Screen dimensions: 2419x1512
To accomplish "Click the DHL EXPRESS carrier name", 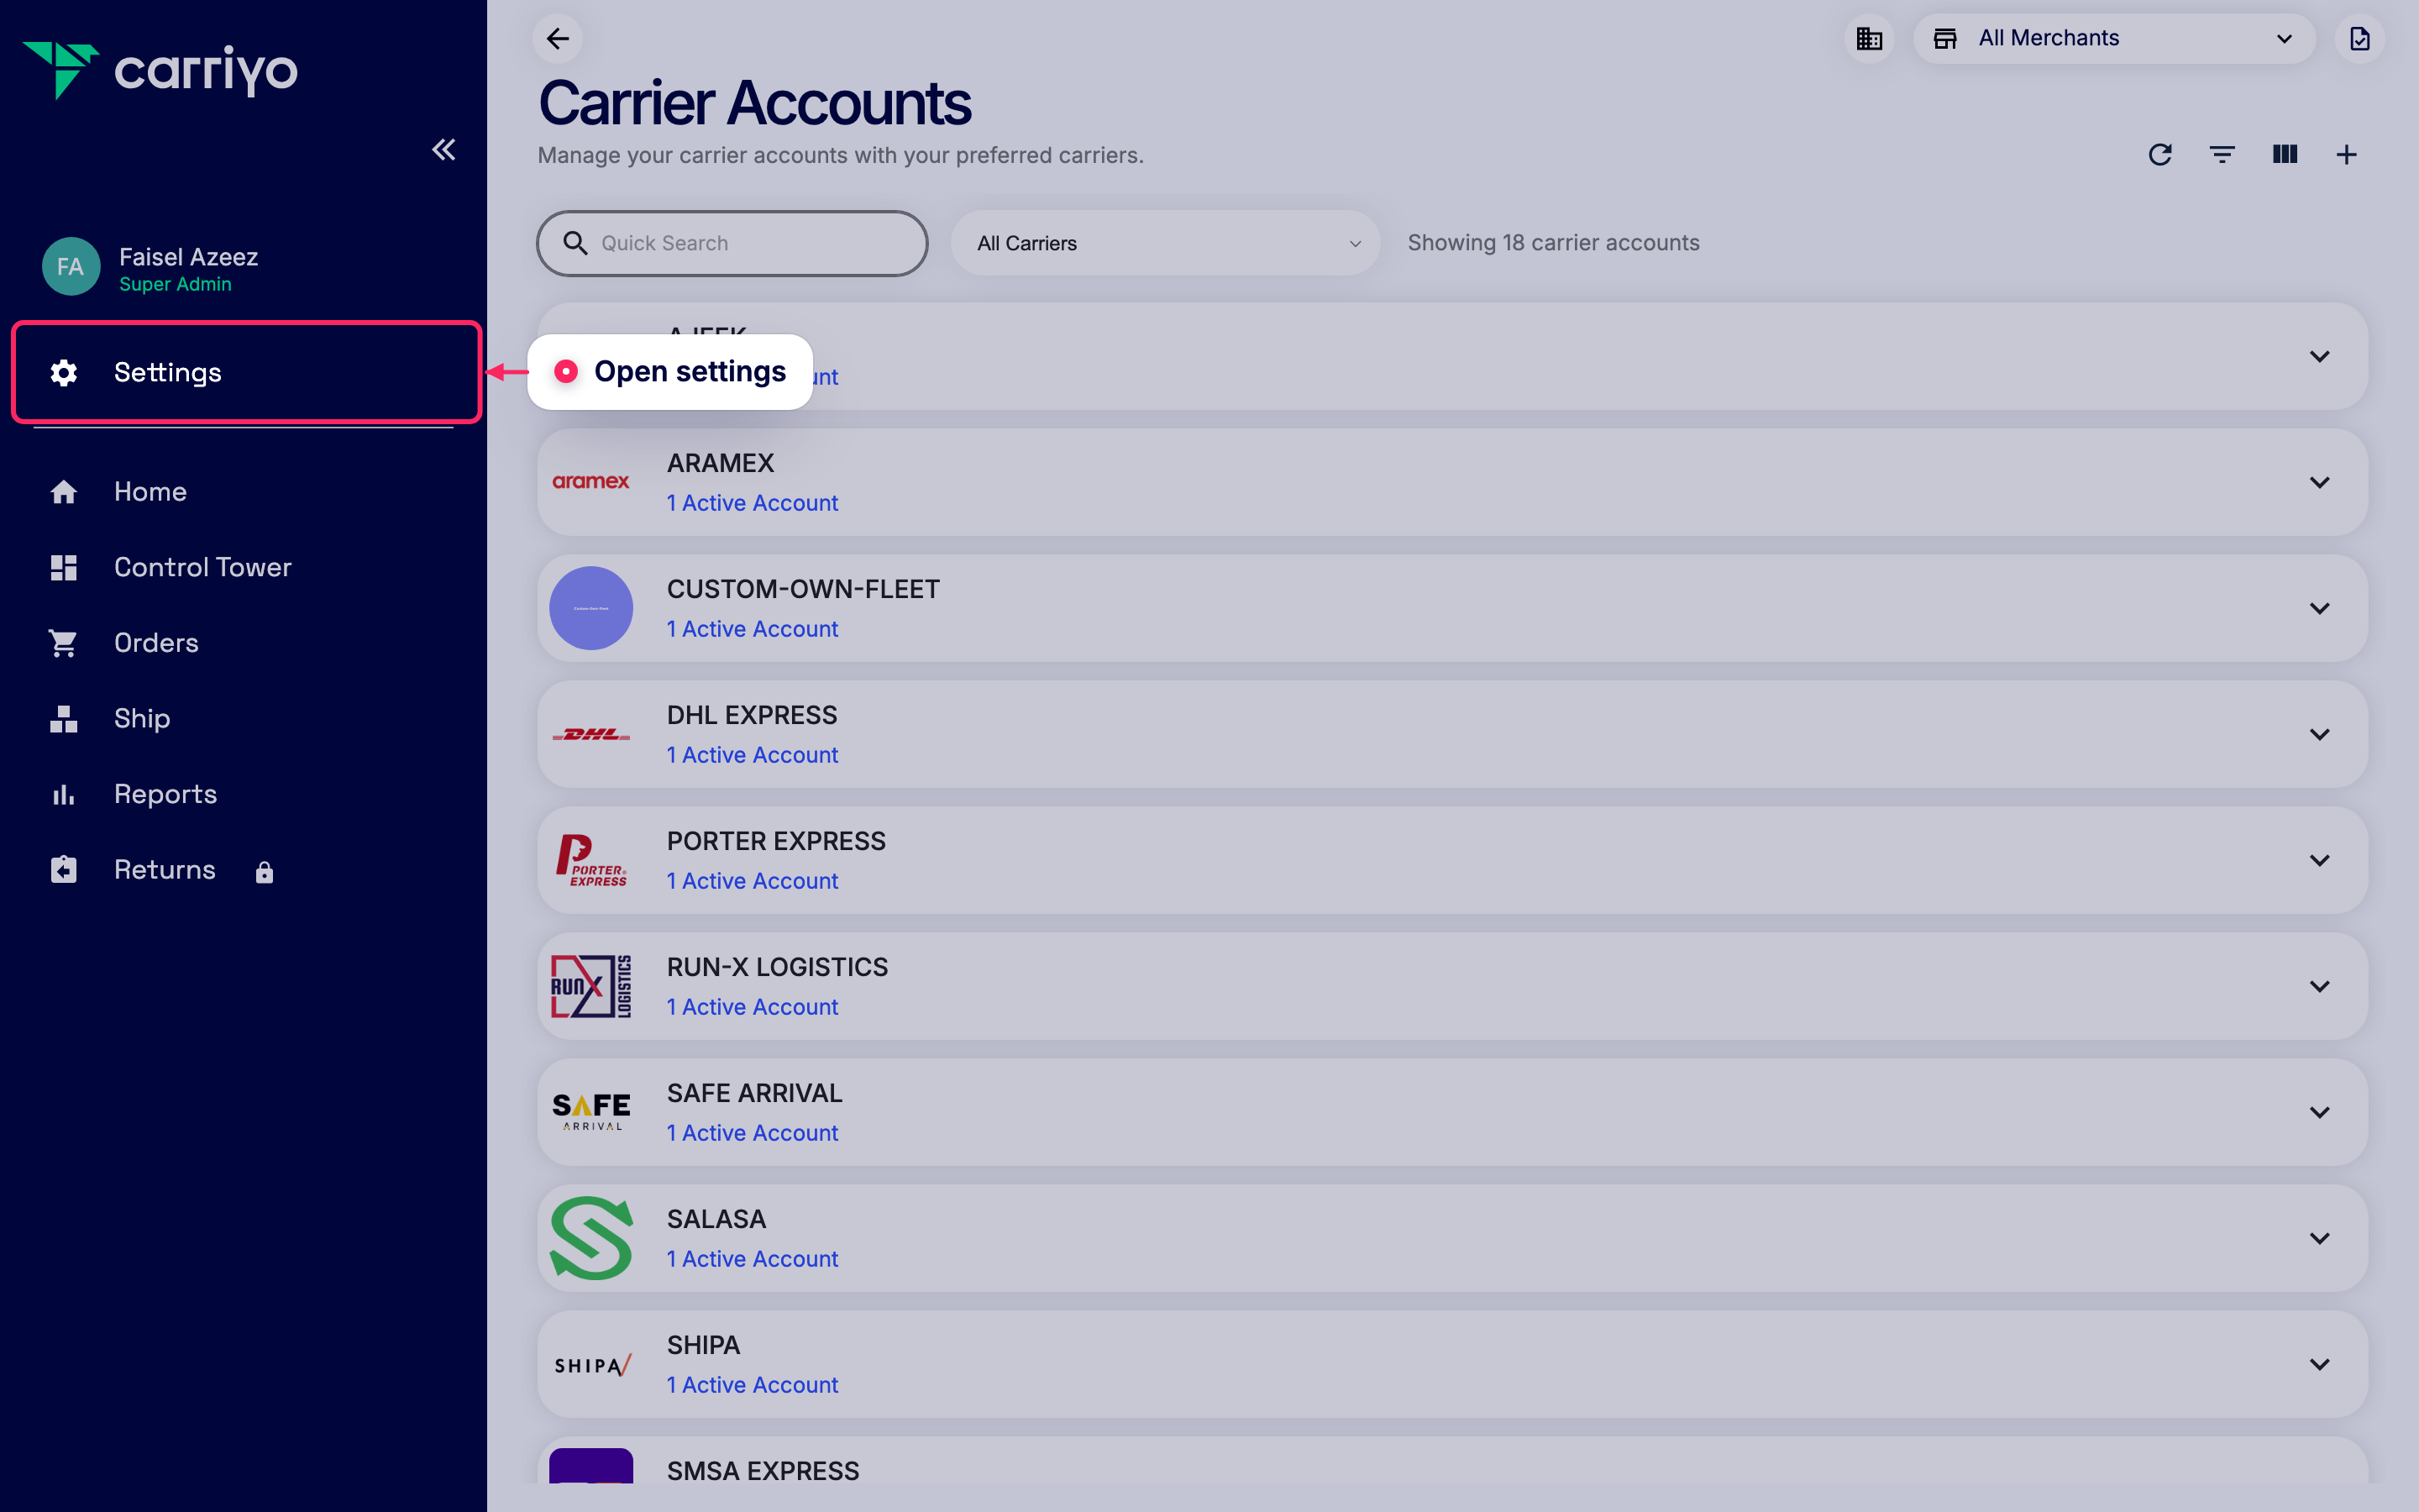I will tap(752, 715).
